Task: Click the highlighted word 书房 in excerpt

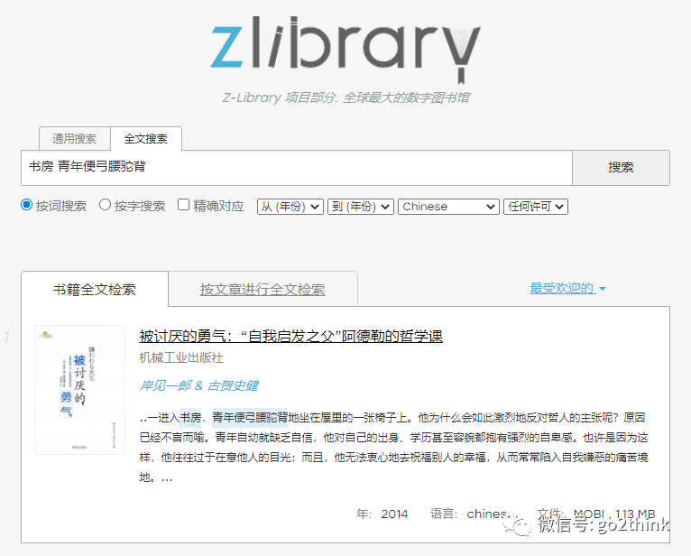Action: click(x=190, y=418)
